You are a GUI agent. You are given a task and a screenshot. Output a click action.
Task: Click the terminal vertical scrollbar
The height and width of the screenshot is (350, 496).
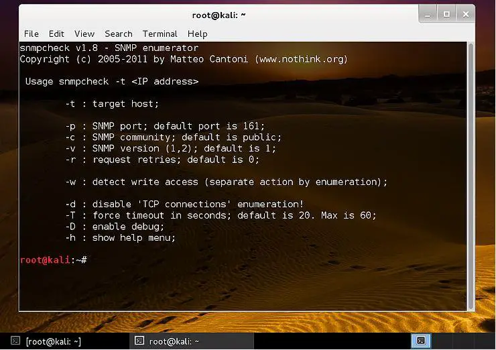[x=471, y=176]
